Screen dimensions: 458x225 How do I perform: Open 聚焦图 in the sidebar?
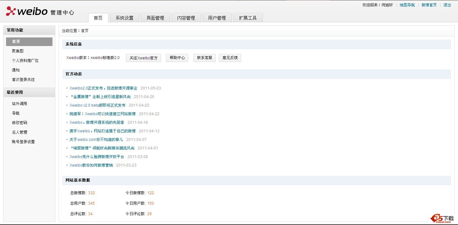(18, 51)
